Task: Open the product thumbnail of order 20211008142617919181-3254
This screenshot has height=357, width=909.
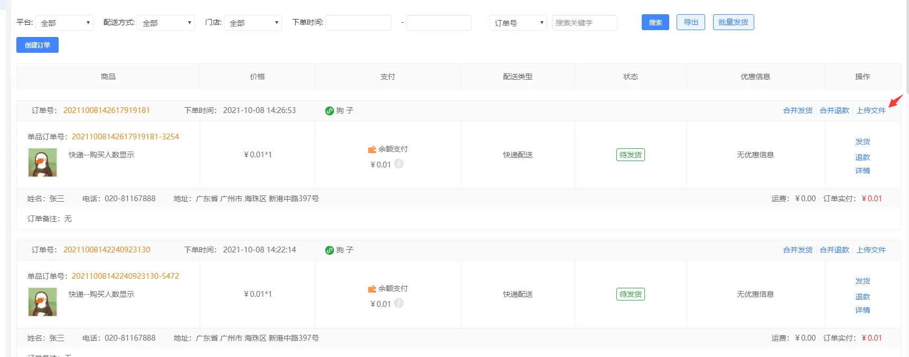Action: tap(42, 163)
